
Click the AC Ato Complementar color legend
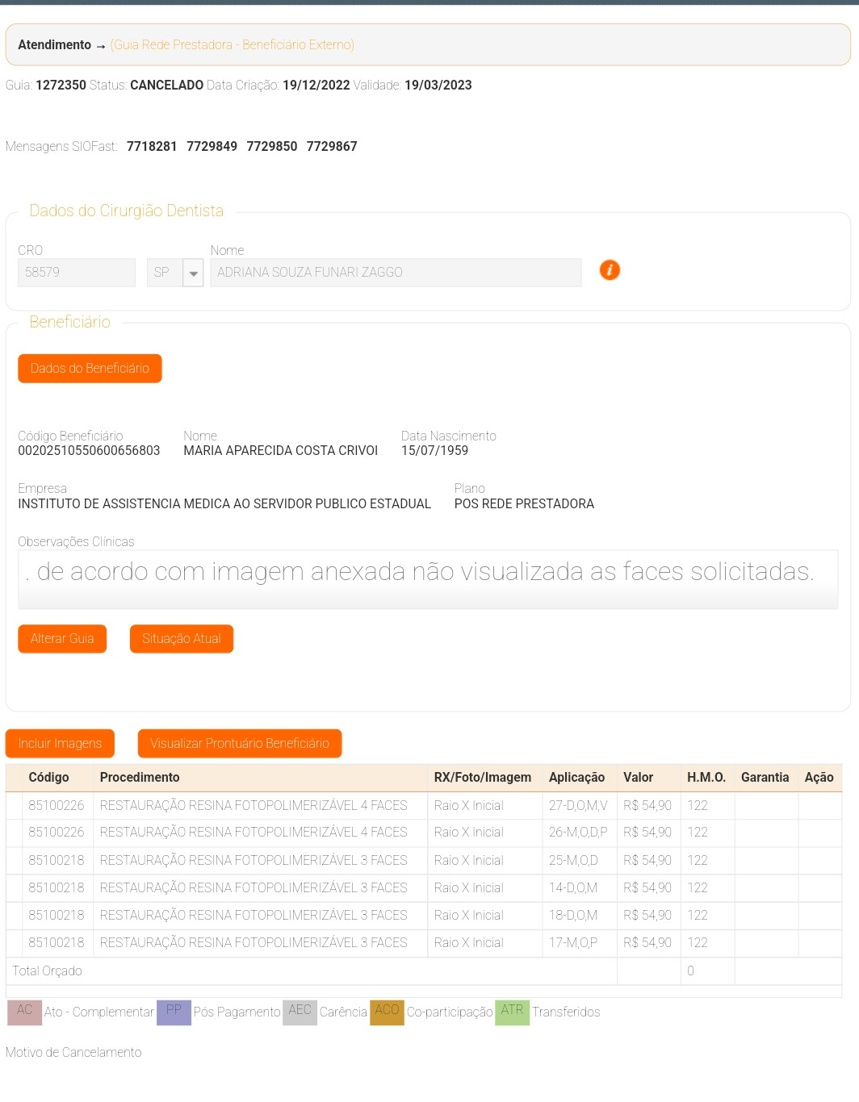pyautogui.click(x=24, y=1012)
